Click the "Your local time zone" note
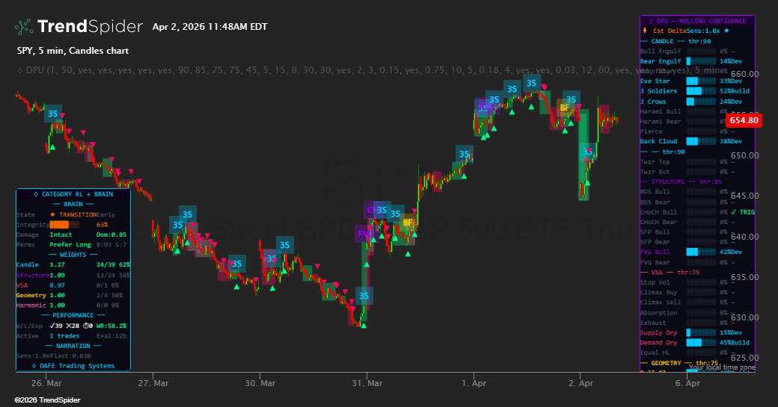Viewport: 778px width, 407px height. pos(722,367)
